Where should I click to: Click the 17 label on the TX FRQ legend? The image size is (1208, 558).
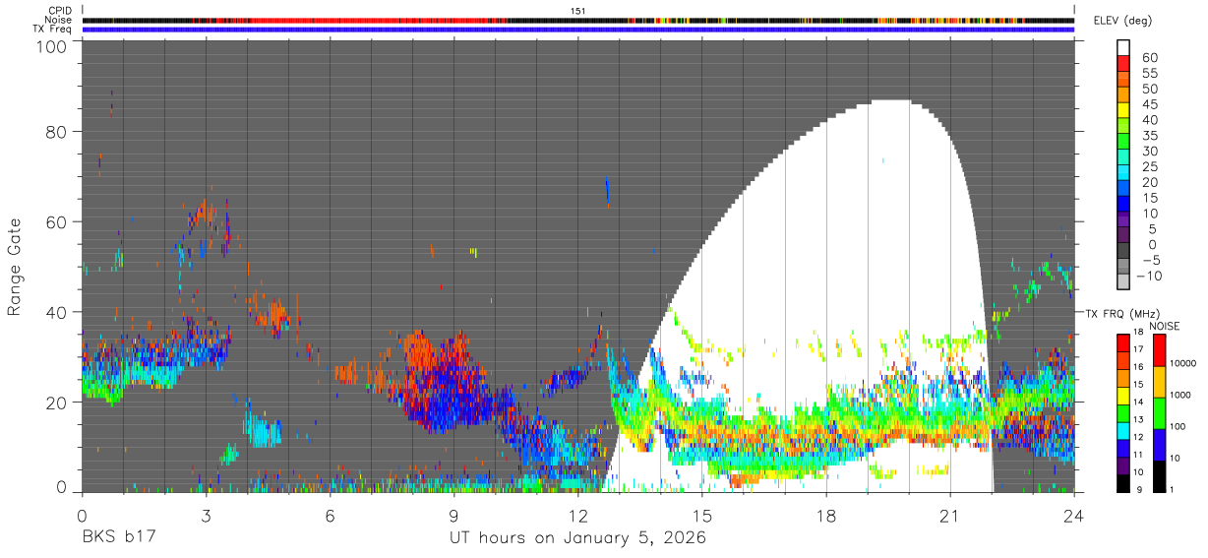(1138, 349)
